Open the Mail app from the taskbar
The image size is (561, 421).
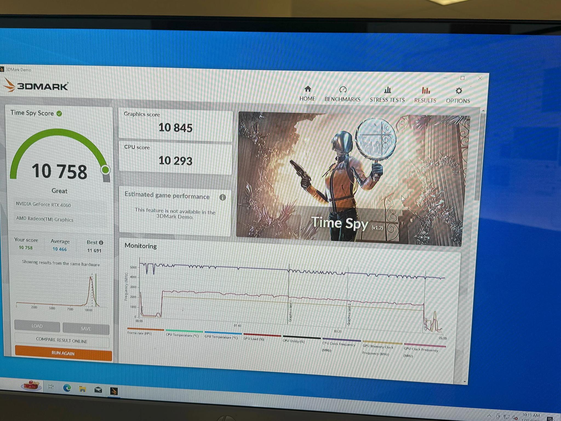tap(98, 390)
